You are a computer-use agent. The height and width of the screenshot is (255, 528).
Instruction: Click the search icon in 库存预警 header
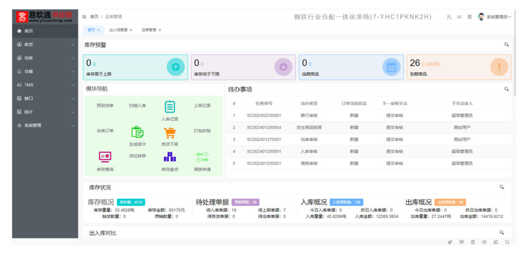(506, 44)
